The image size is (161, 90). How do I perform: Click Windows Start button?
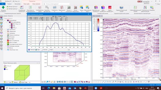[x=2, y=88]
